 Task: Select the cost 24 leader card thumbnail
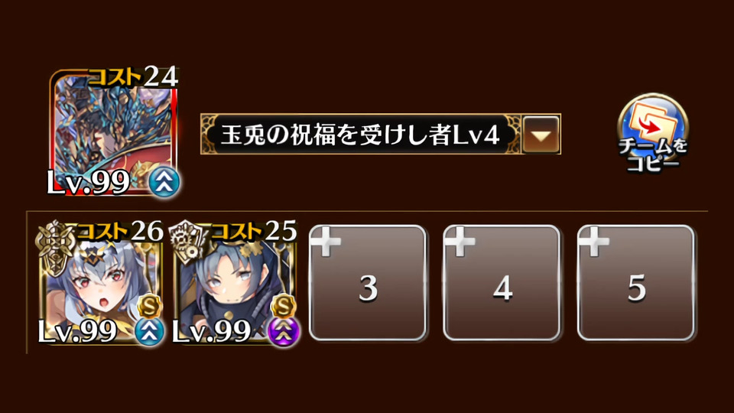pos(114,131)
